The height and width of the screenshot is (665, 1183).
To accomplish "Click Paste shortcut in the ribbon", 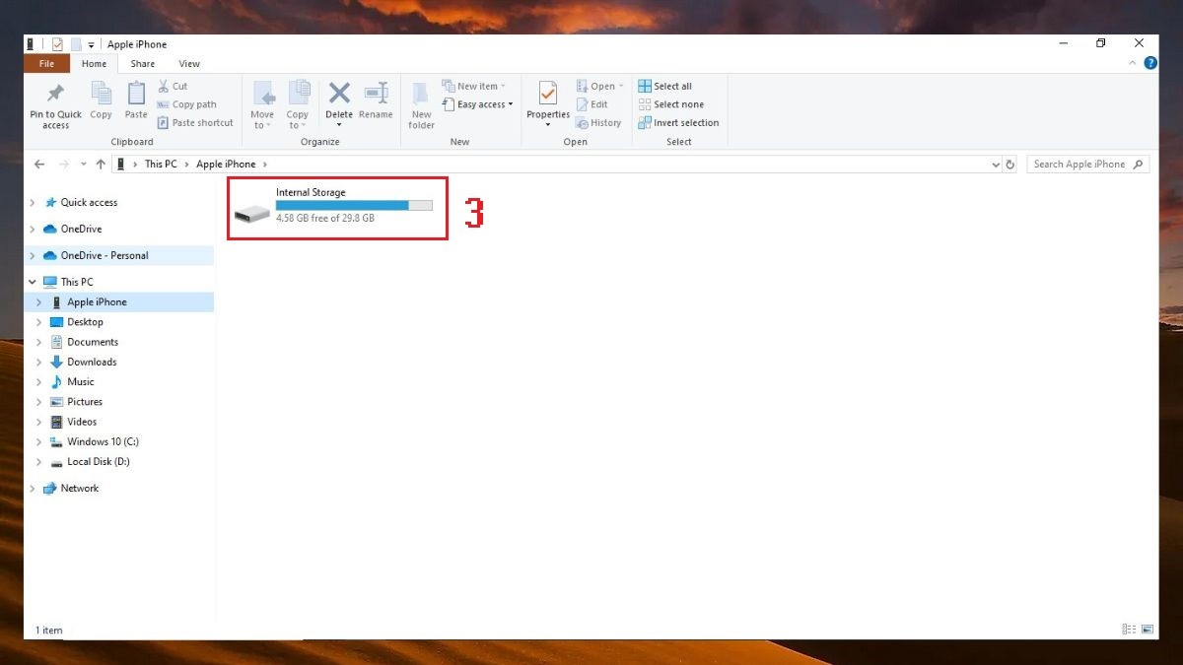I will (x=195, y=123).
